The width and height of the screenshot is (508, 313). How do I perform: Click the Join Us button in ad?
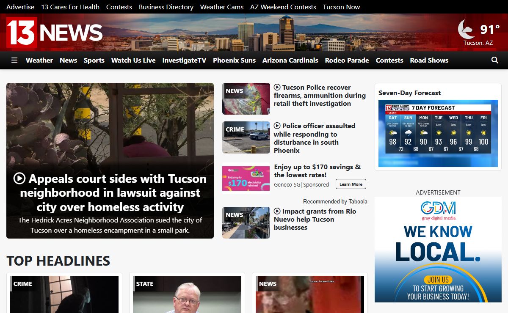coord(438,280)
